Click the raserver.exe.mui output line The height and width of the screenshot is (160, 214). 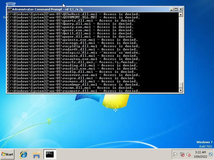coord(74,75)
